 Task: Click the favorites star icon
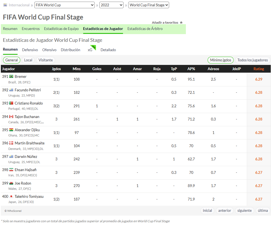point(181,23)
